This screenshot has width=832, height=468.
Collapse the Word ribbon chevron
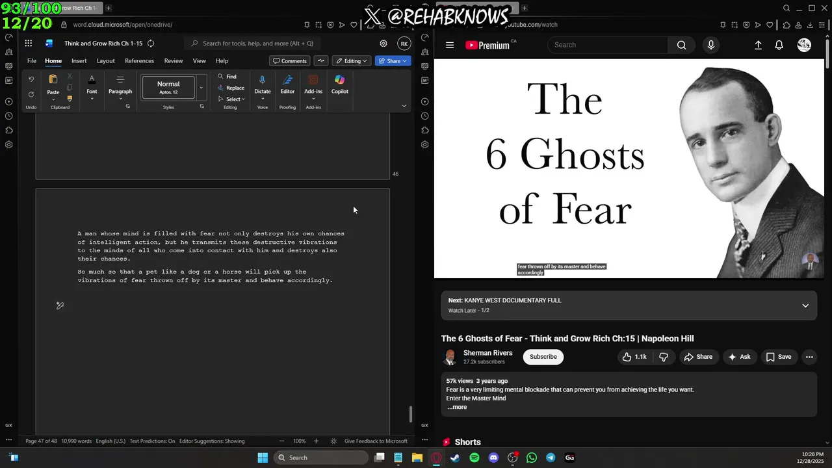404,106
